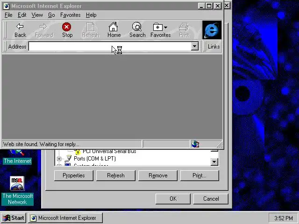Click the Print toolbar icon
Image resolution: width=299 pixels, height=224 pixels.
tap(184, 30)
